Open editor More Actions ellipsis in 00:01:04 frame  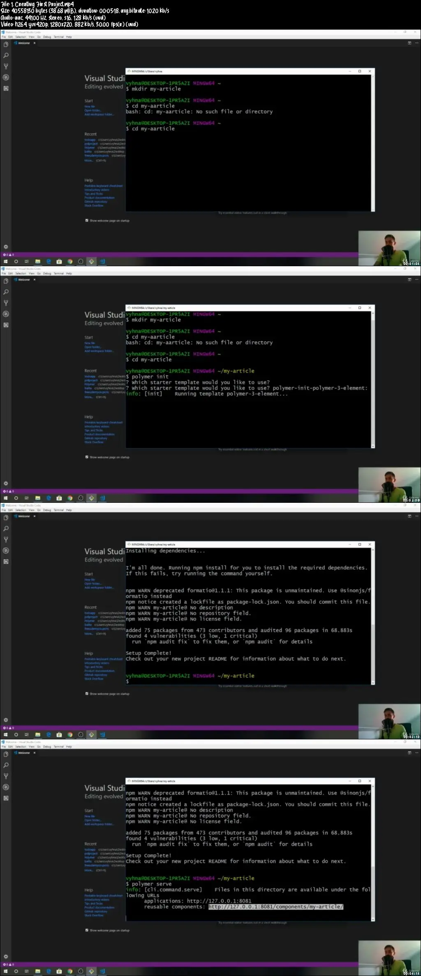coord(416,43)
